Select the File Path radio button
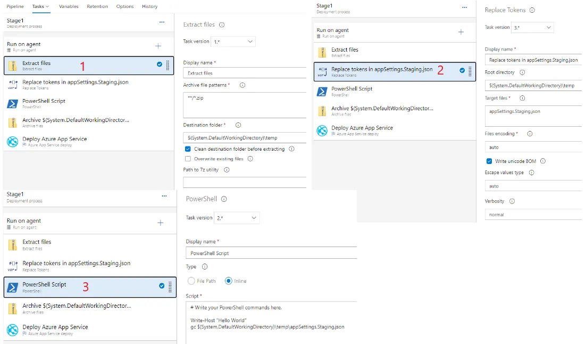 click(191, 281)
